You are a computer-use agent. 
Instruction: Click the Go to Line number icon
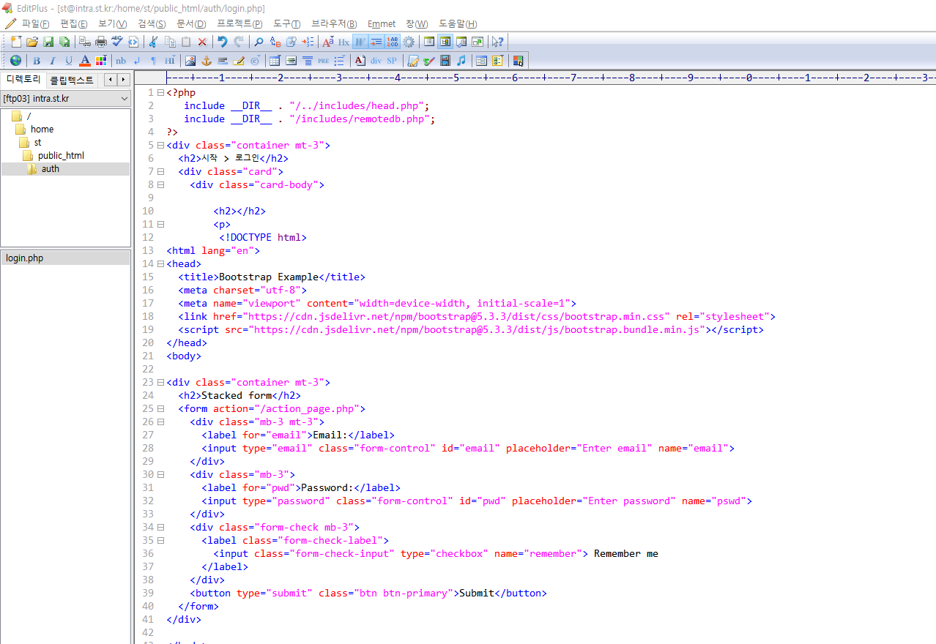click(308, 42)
